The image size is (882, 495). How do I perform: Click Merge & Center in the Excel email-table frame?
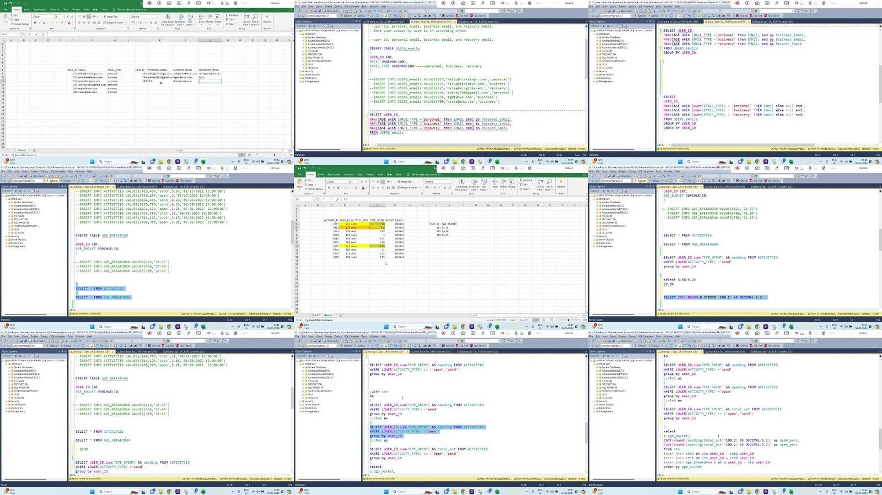click(114, 23)
